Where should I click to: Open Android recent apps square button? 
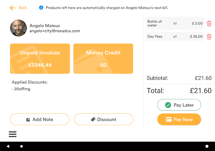[x=207, y=146]
